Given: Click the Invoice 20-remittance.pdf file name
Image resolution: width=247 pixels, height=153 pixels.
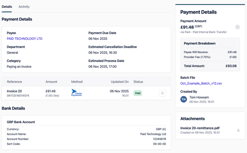Looking at the screenshot, I should click(200, 128).
